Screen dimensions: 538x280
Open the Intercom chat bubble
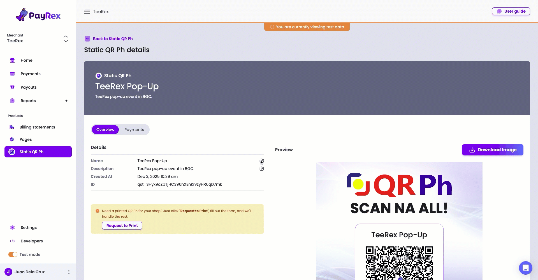(526, 268)
